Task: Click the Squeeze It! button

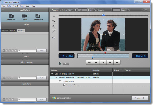Action: (140, 98)
